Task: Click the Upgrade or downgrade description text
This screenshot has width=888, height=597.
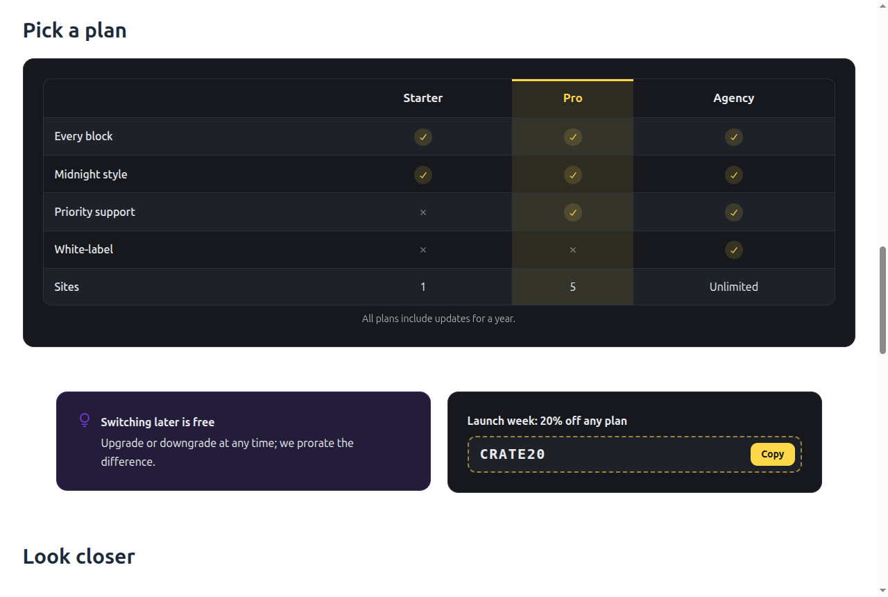Action: [x=227, y=452]
